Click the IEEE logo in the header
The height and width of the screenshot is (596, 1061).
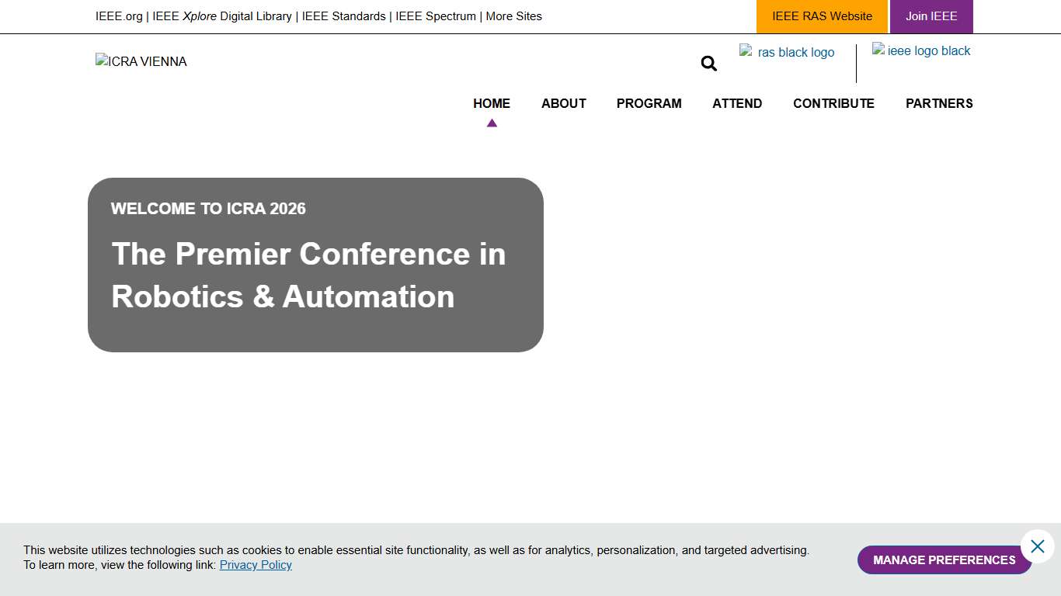coord(921,50)
